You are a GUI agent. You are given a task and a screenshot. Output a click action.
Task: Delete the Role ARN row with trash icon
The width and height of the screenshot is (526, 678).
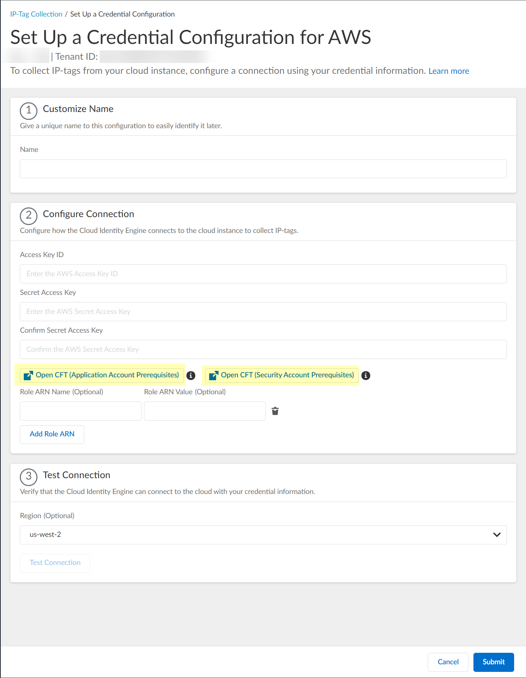(275, 411)
